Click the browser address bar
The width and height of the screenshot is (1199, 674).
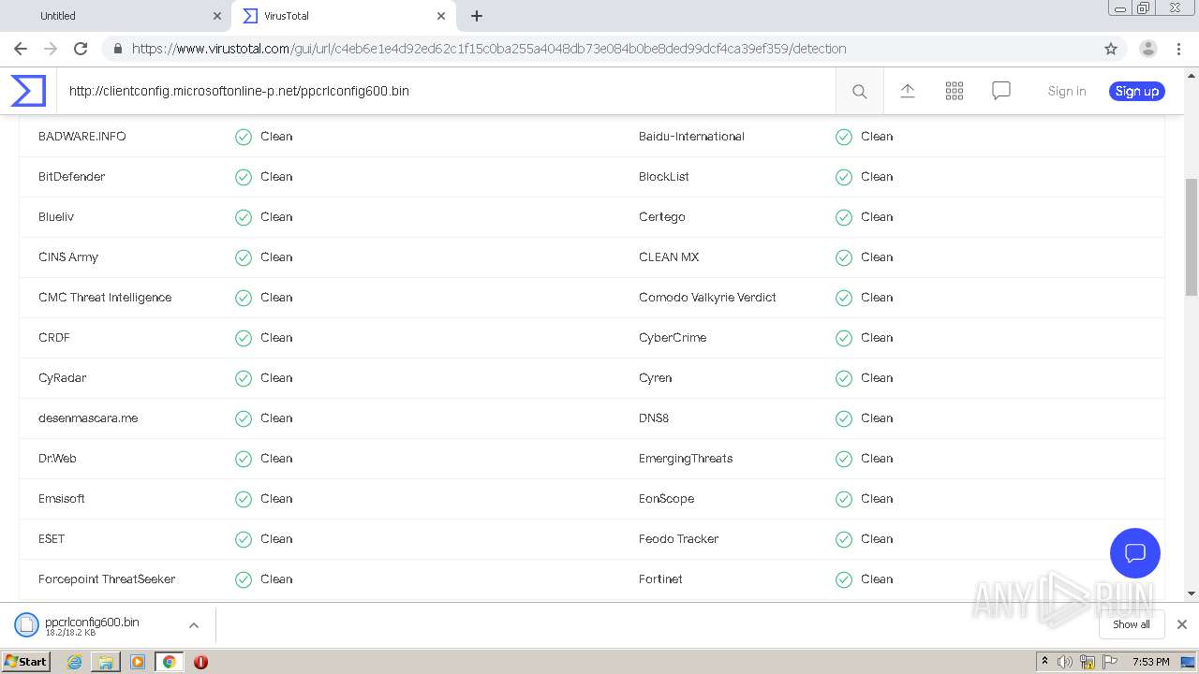point(599,49)
